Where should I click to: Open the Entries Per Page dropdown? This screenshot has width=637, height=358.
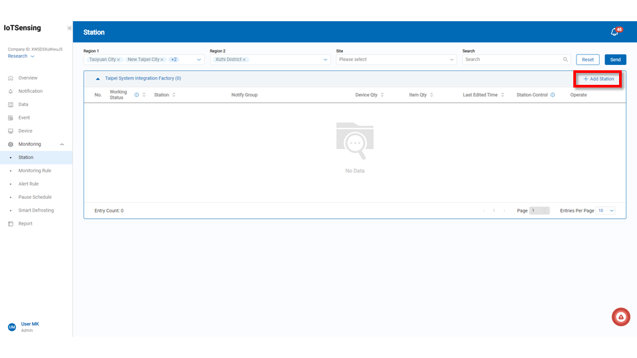(x=606, y=211)
